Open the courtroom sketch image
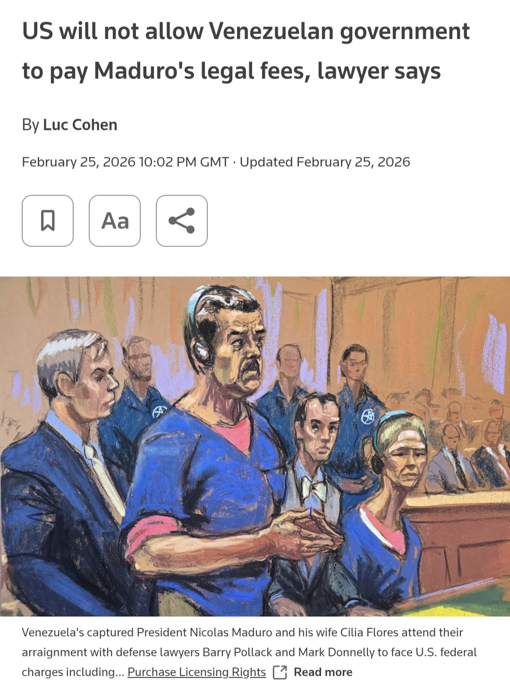510x692 pixels. click(x=255, y=446)
